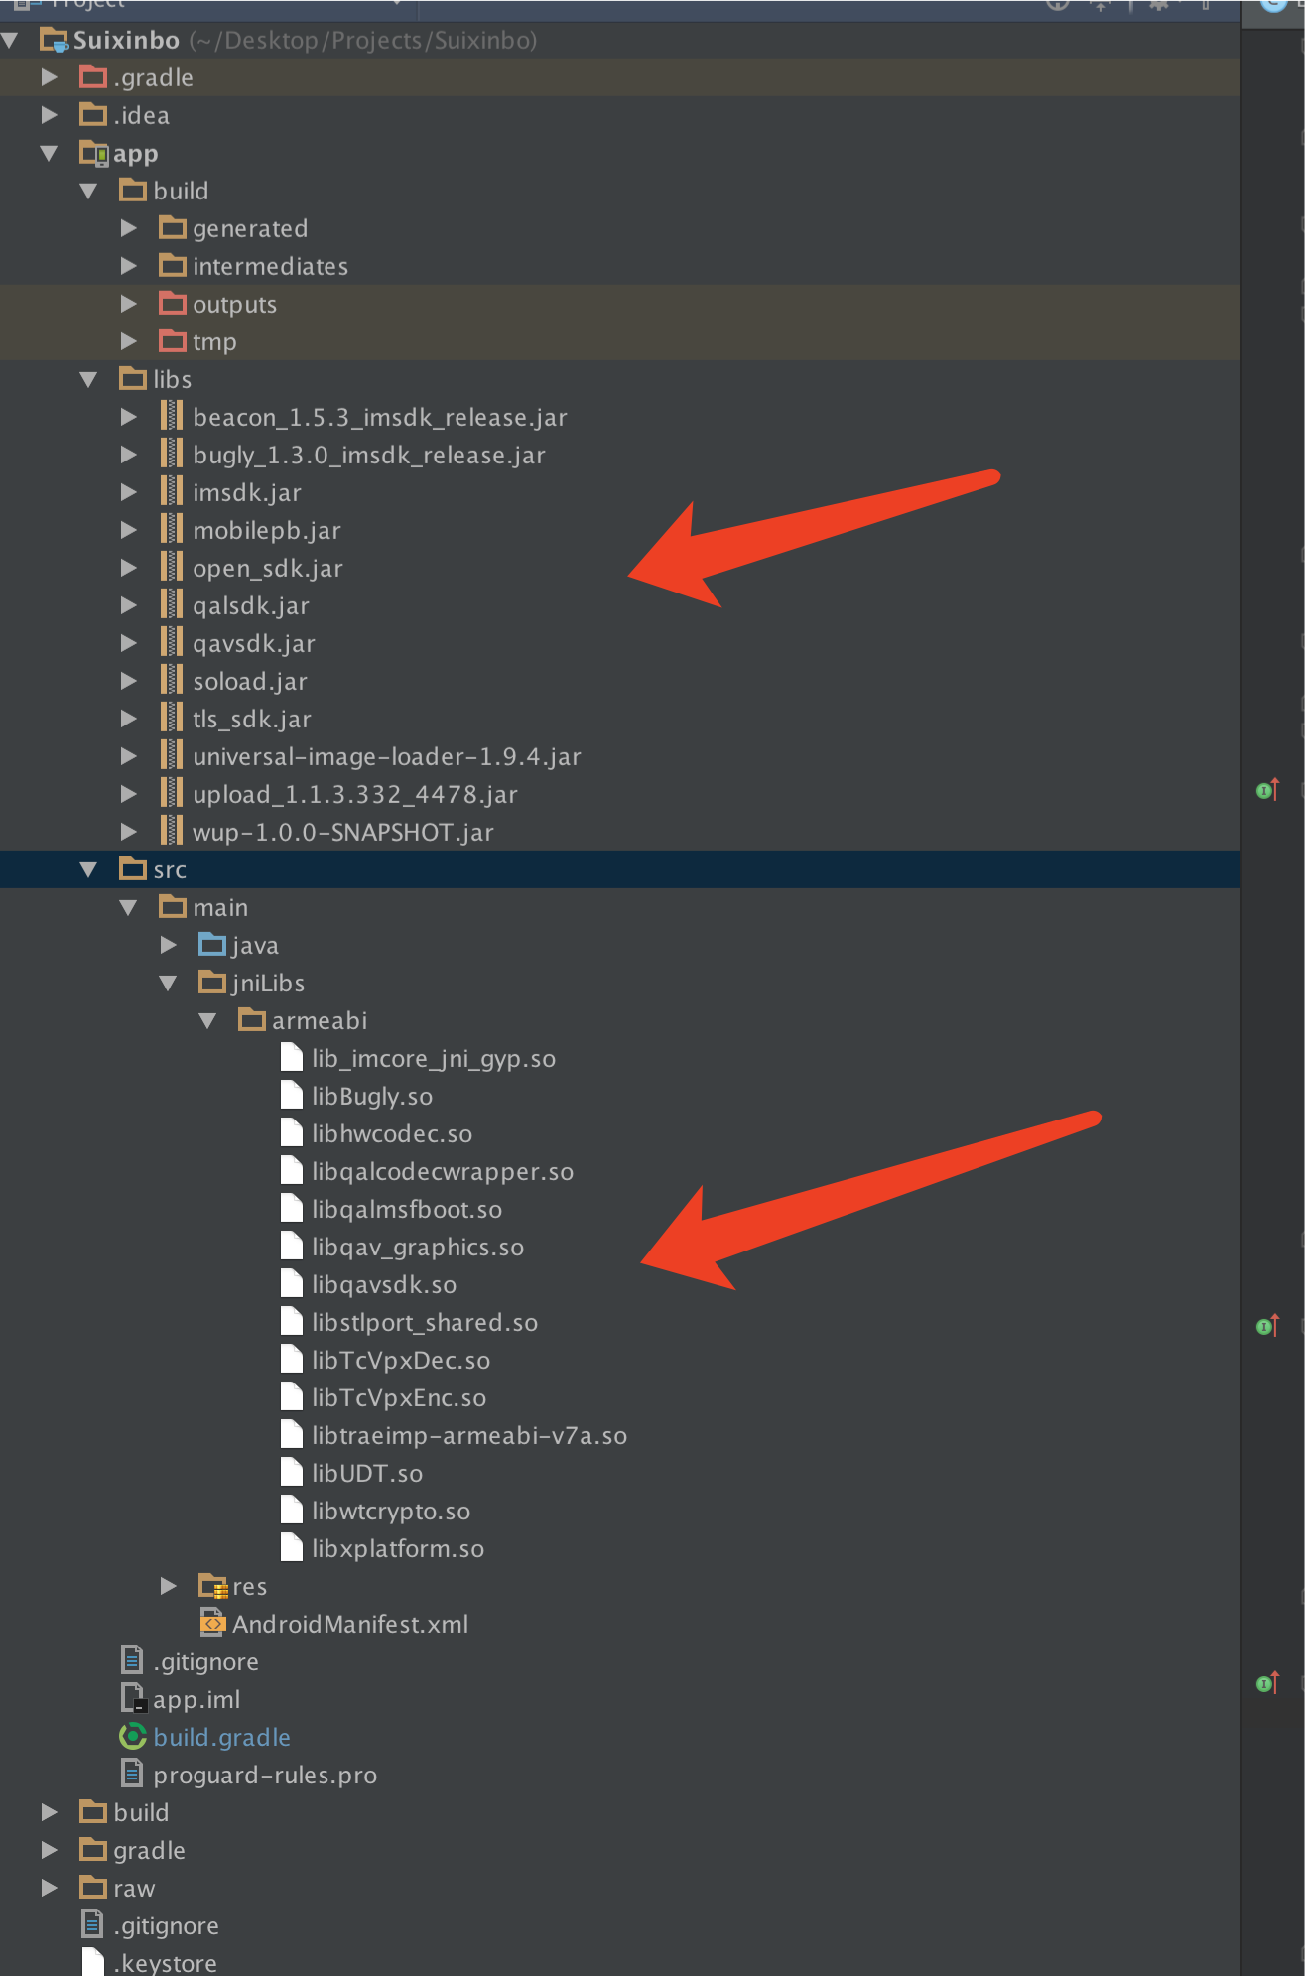
Task: Click the open_sdk.jar archive icon
Action: 172,568
